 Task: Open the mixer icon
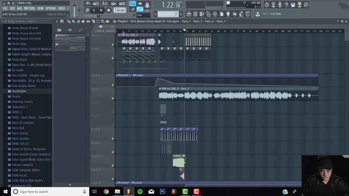pos(215,14)
